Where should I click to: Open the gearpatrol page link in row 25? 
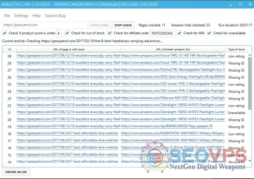pyautogui.click(x=68, y=84)
